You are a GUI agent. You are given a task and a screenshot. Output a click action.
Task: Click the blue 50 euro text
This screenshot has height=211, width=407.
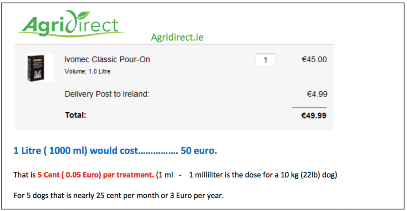[199, 151]
